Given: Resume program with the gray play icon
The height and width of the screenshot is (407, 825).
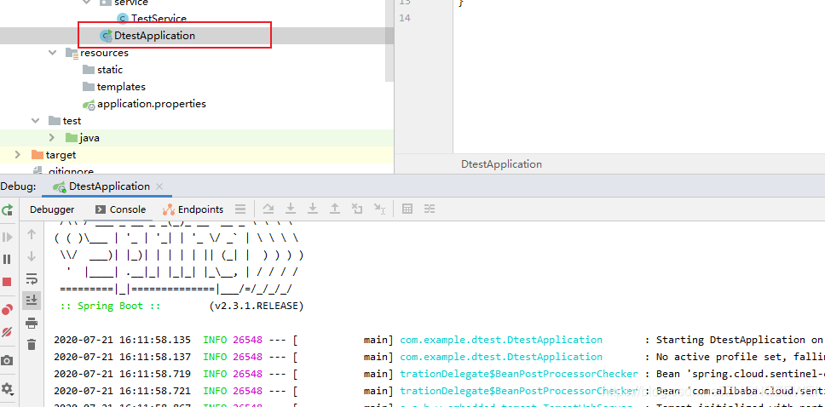Looking at the screenshot, I should (x=8, y=238).
